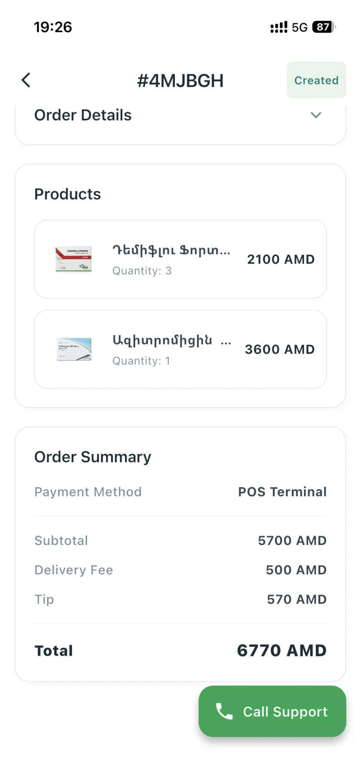Open the Azithromycin product thumbnail
This screenshot has height=783, width=361.
74,349
